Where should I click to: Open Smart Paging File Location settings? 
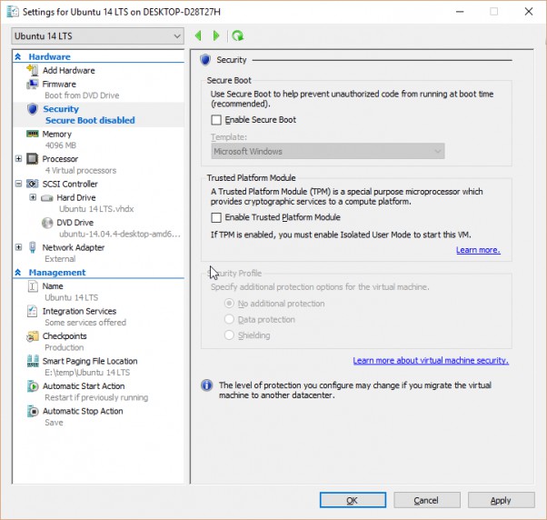pos(90,361)
